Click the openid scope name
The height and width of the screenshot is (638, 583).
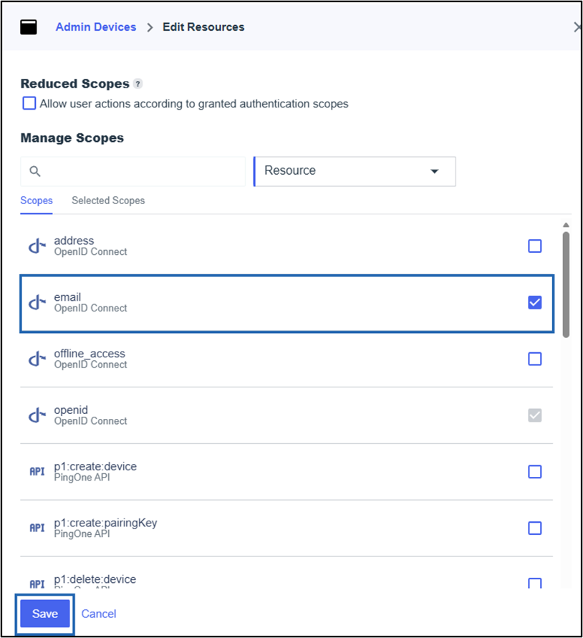(71, 410)
